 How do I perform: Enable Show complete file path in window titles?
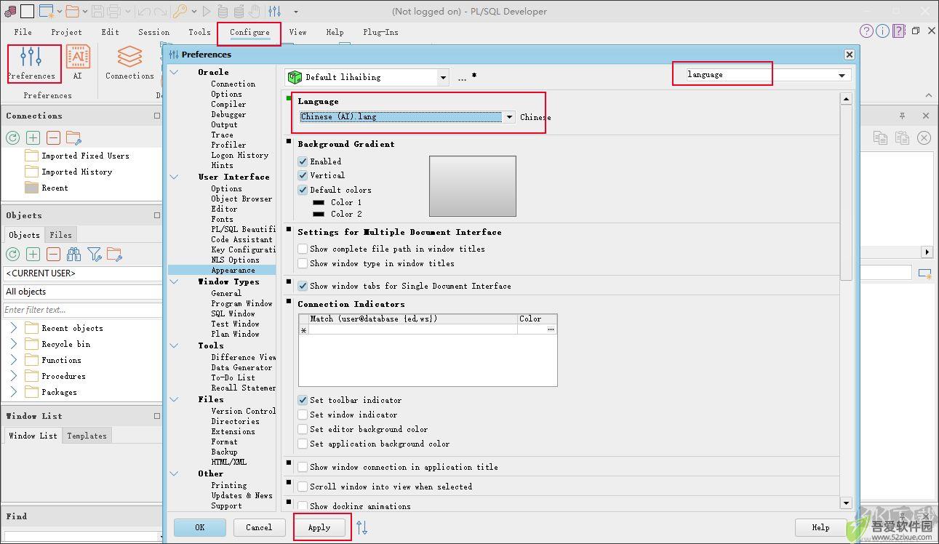coord(303,249)
